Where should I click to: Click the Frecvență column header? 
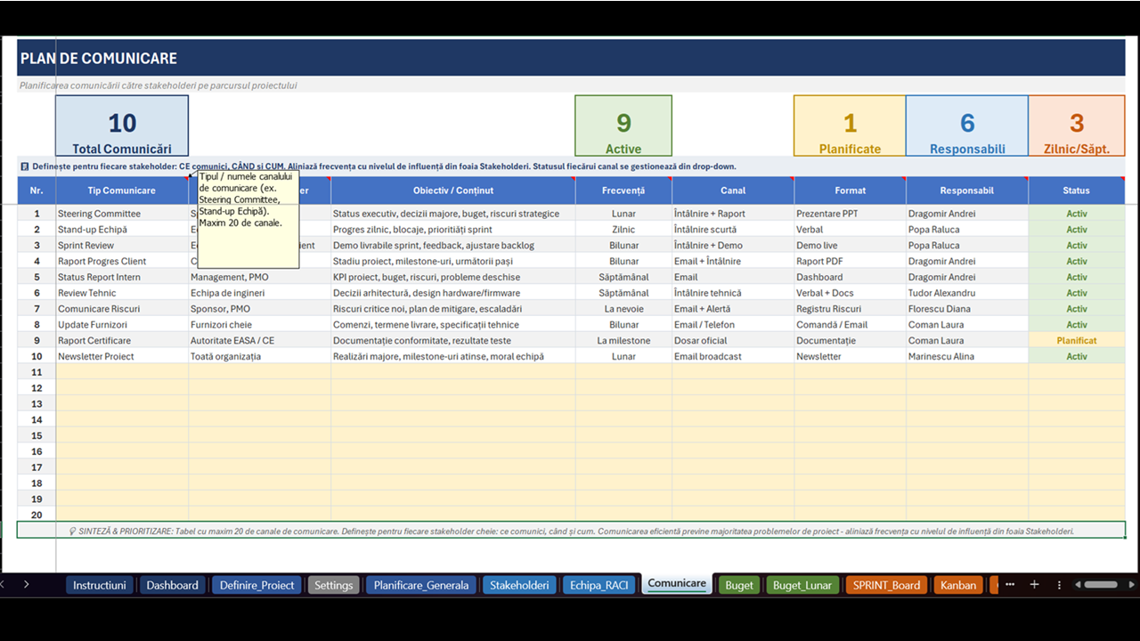(x=623, y=191)
